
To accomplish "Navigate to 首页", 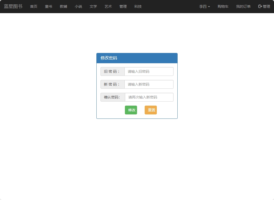I will 33,6.
